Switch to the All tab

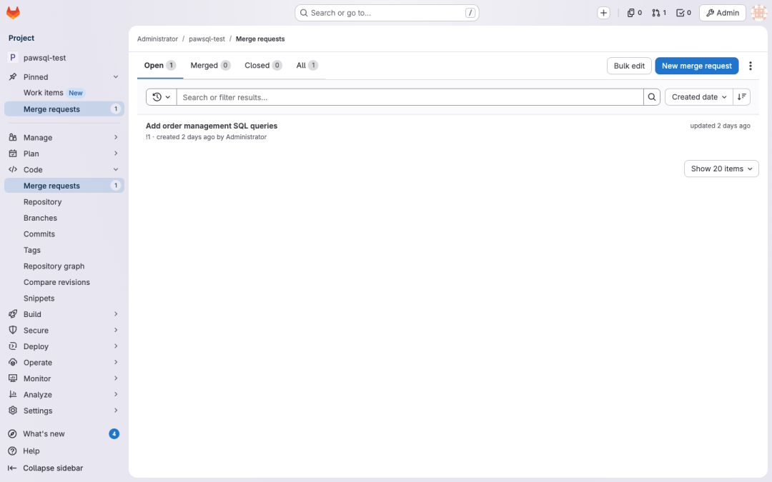307,66
